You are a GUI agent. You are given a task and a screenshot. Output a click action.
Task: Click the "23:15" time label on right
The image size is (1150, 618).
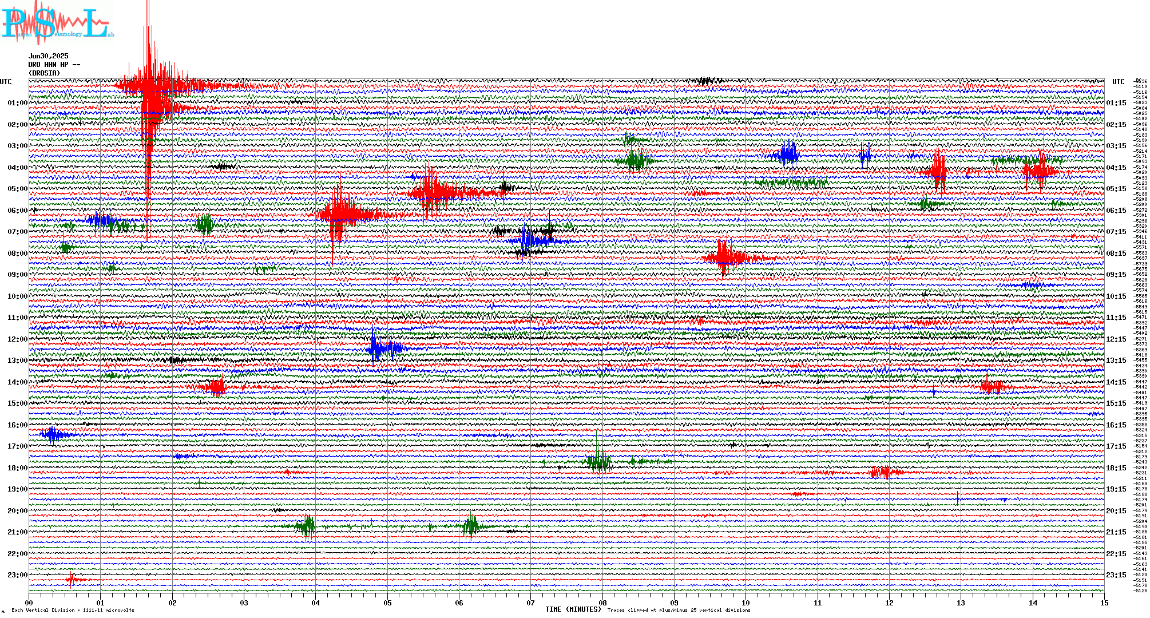pyautogui.click(x=1116, y=575)
